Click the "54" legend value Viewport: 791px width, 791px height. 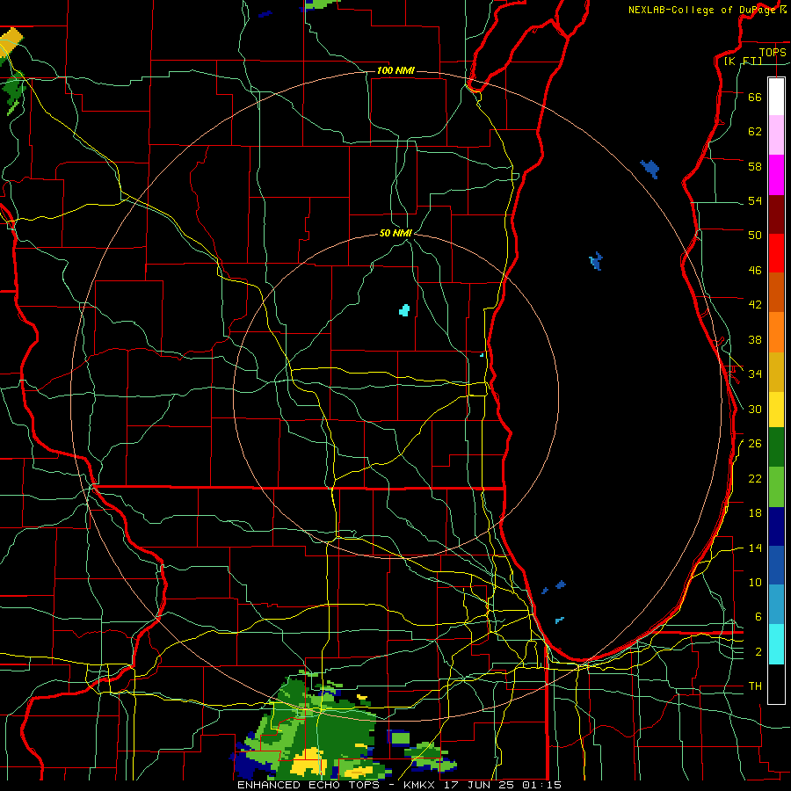click(x=755, y=200)
